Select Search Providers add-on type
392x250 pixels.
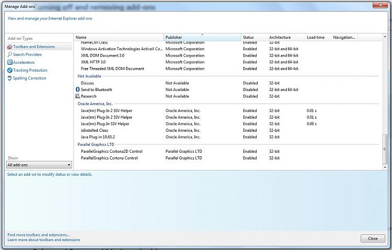28,54
